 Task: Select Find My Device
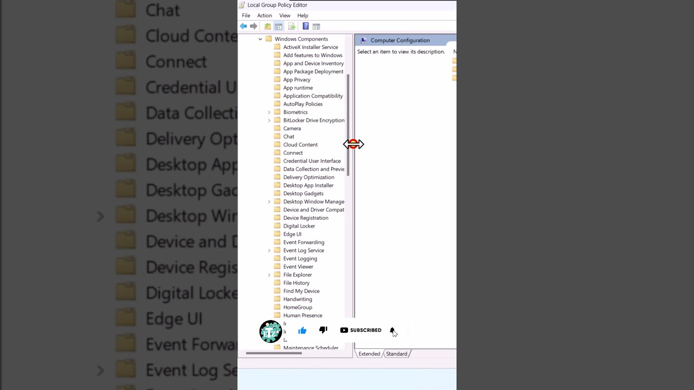pyautogui.click(x=301, y=291)
